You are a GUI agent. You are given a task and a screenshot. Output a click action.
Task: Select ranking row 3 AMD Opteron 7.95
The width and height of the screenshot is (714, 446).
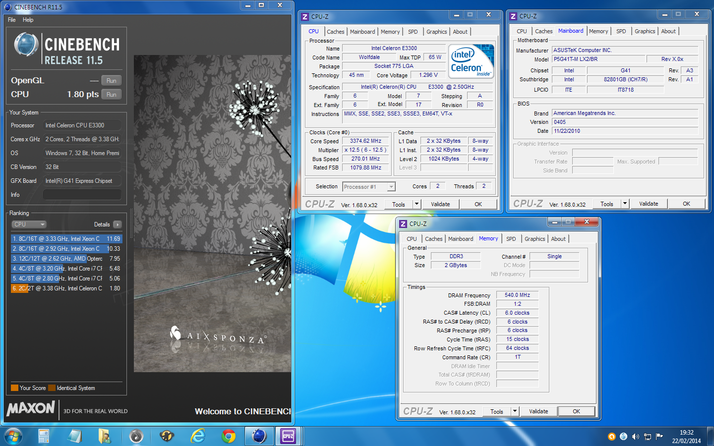coord(66,259)
